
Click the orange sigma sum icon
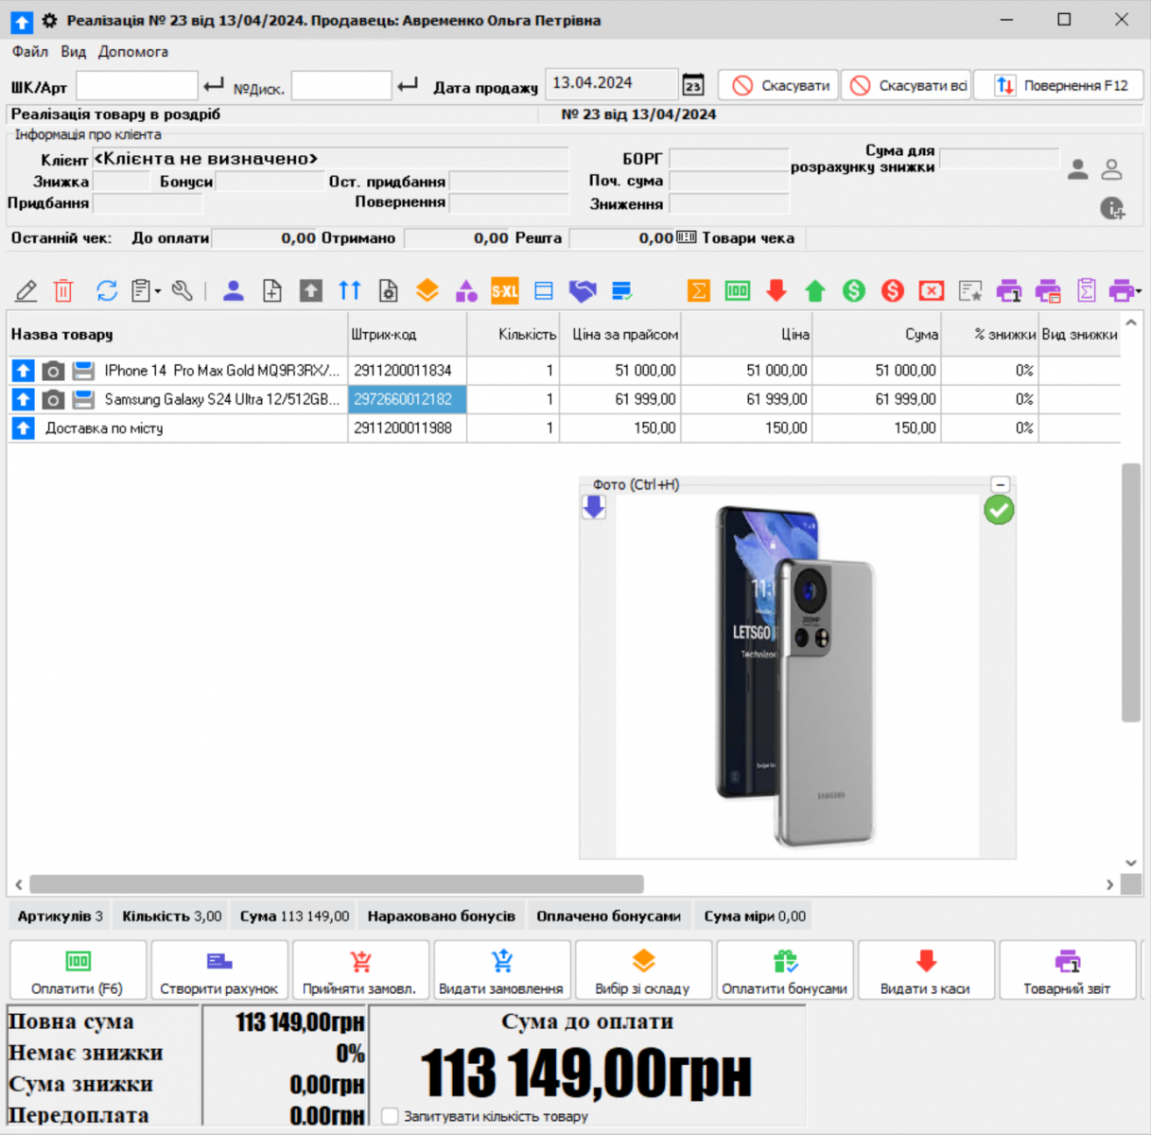[x=699, y=291]
